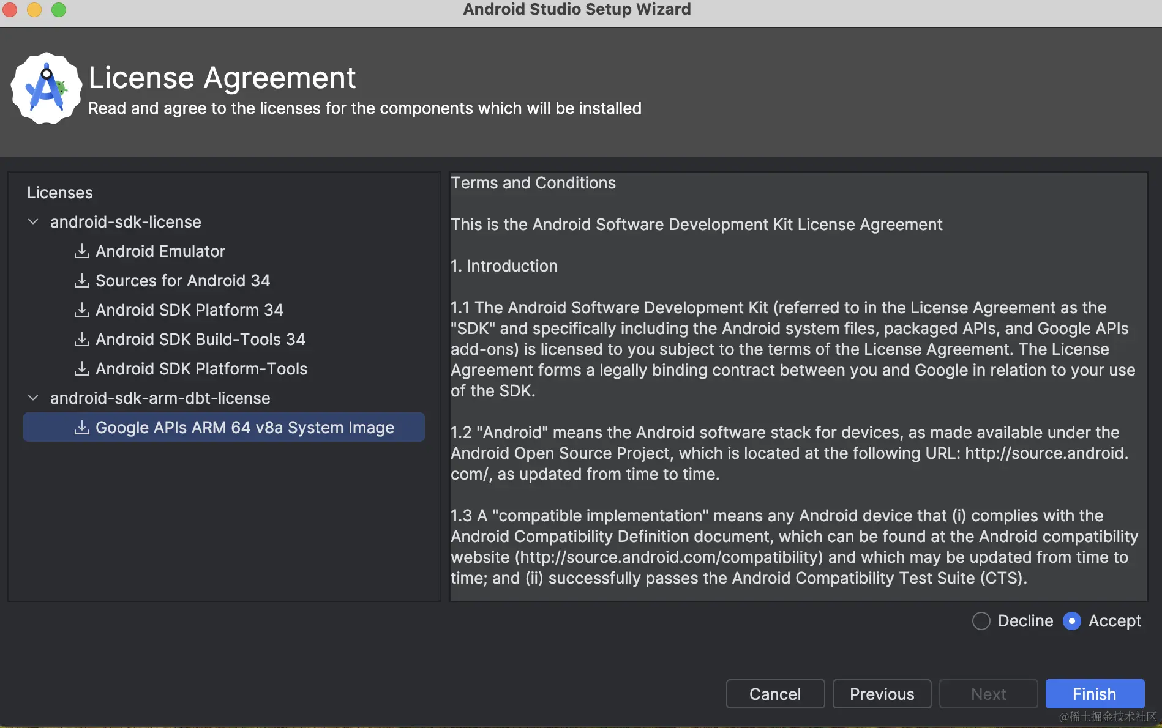The image size is (1162, 728).
Task: Click download icon beside Sources for Android 34
Action: click(81, 281)
